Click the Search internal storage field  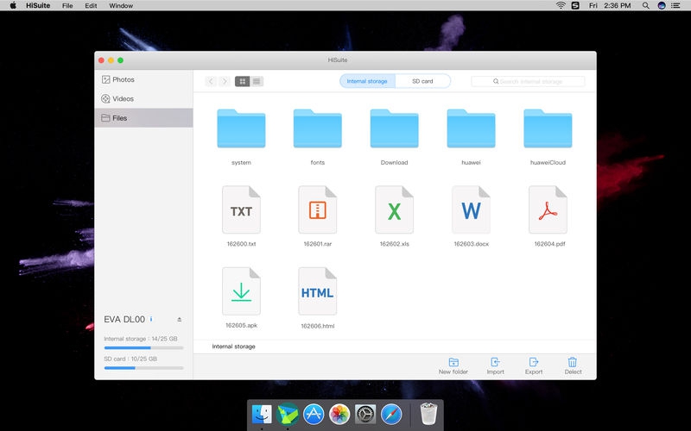(528, 81)
